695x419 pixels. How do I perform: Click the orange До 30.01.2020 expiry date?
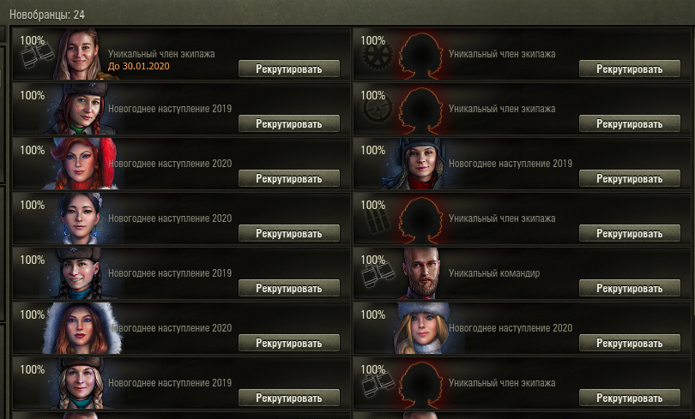[x=139, y=66]
